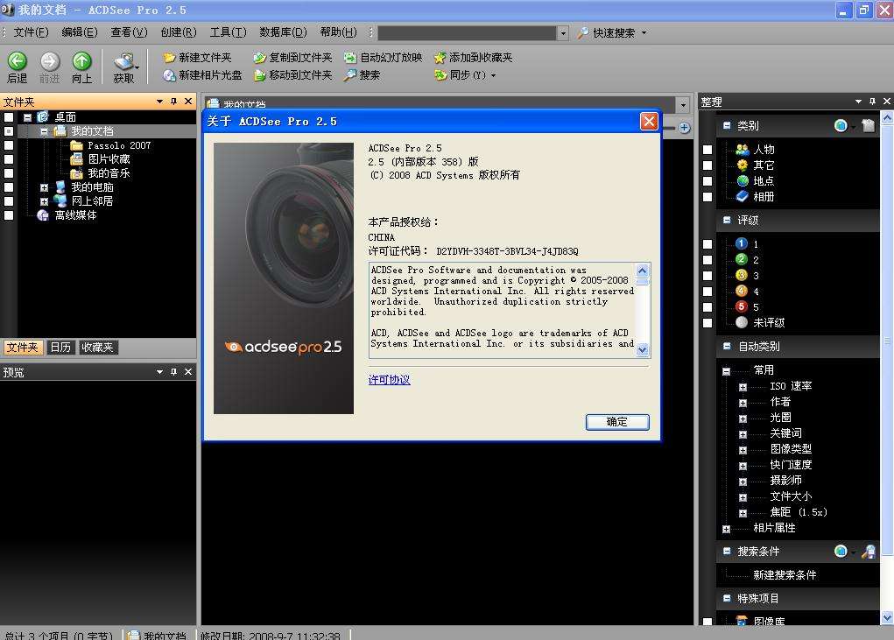Screen dimensions: 894x640
Task: Switch to the 日历 tab
Action: click(x=60, y=347)
